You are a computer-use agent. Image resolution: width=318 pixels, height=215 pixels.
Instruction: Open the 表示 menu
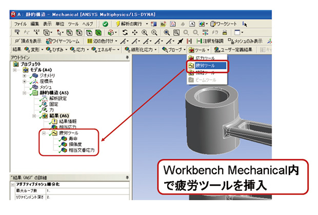47,24
